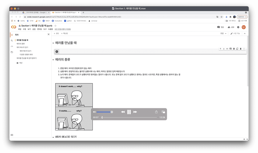Viewport: 258px width, 153px height.
Task: Collapse the 에러의 종류 section
Action: 53,60
